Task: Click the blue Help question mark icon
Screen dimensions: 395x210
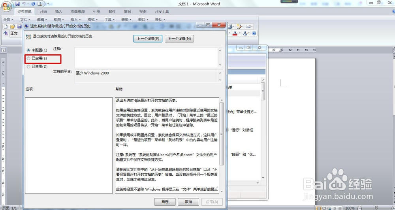Action: click(254, 33)
